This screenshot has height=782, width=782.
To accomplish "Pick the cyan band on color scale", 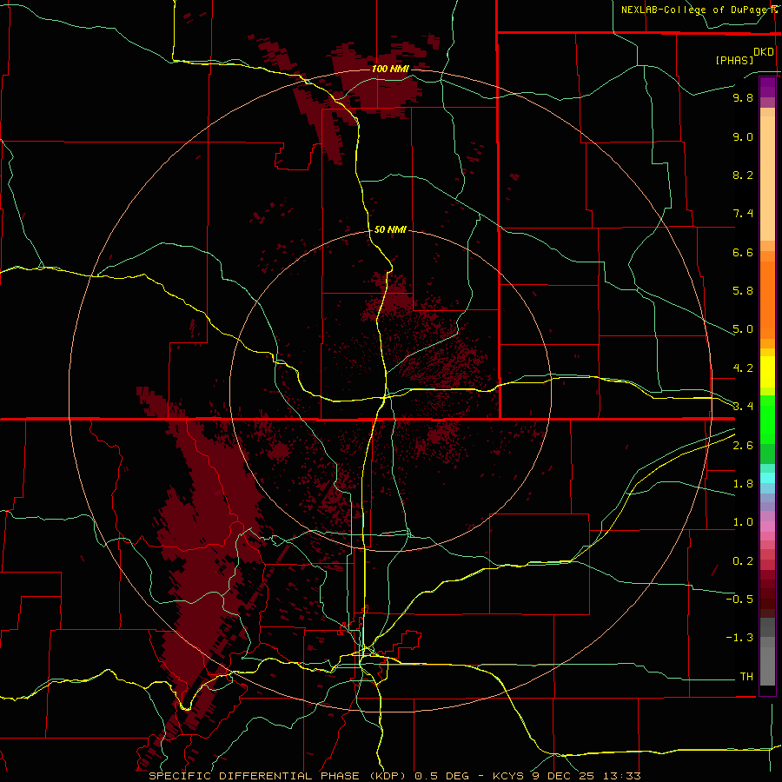I will [x=767, y=478].
